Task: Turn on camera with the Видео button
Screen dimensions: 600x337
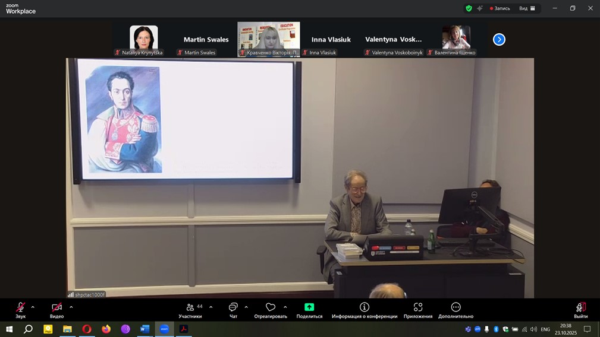Action: 56,309
